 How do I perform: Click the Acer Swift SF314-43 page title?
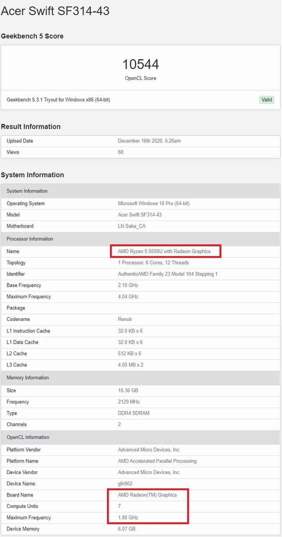tap(55, 11)
